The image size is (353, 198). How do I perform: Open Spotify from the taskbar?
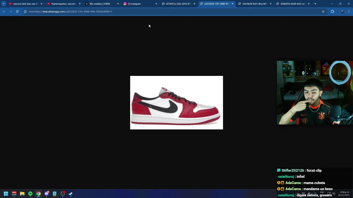(x=30, y=194)
